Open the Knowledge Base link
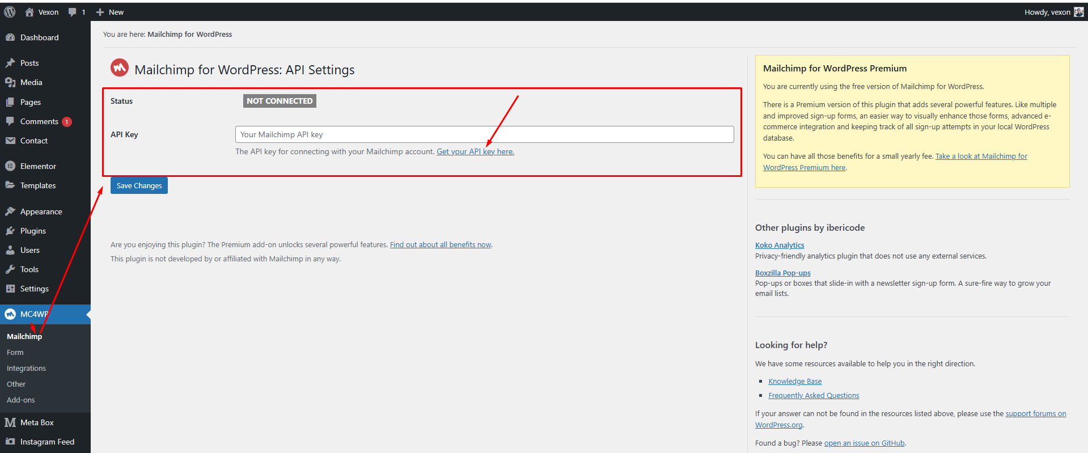This screenshot has width=1088, height=453. tap(795, 381)
